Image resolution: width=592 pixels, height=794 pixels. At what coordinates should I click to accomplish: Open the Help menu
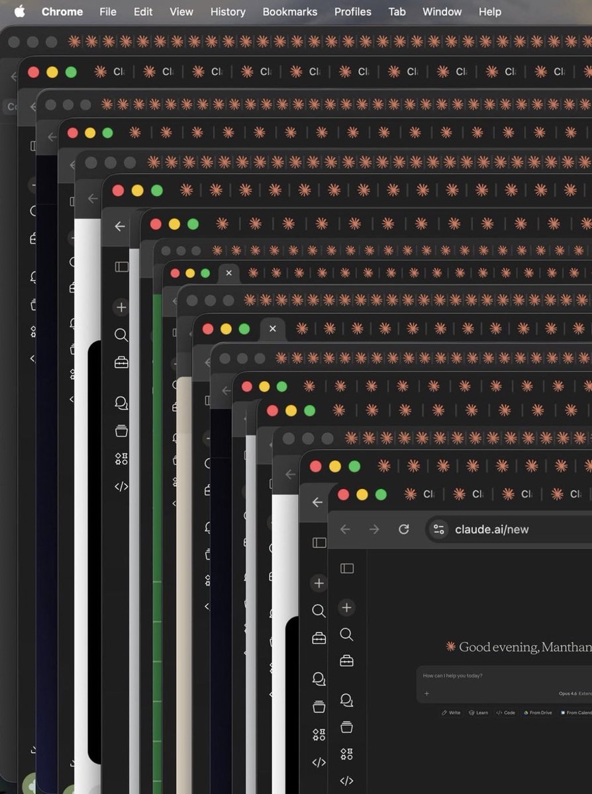point(490,11)
